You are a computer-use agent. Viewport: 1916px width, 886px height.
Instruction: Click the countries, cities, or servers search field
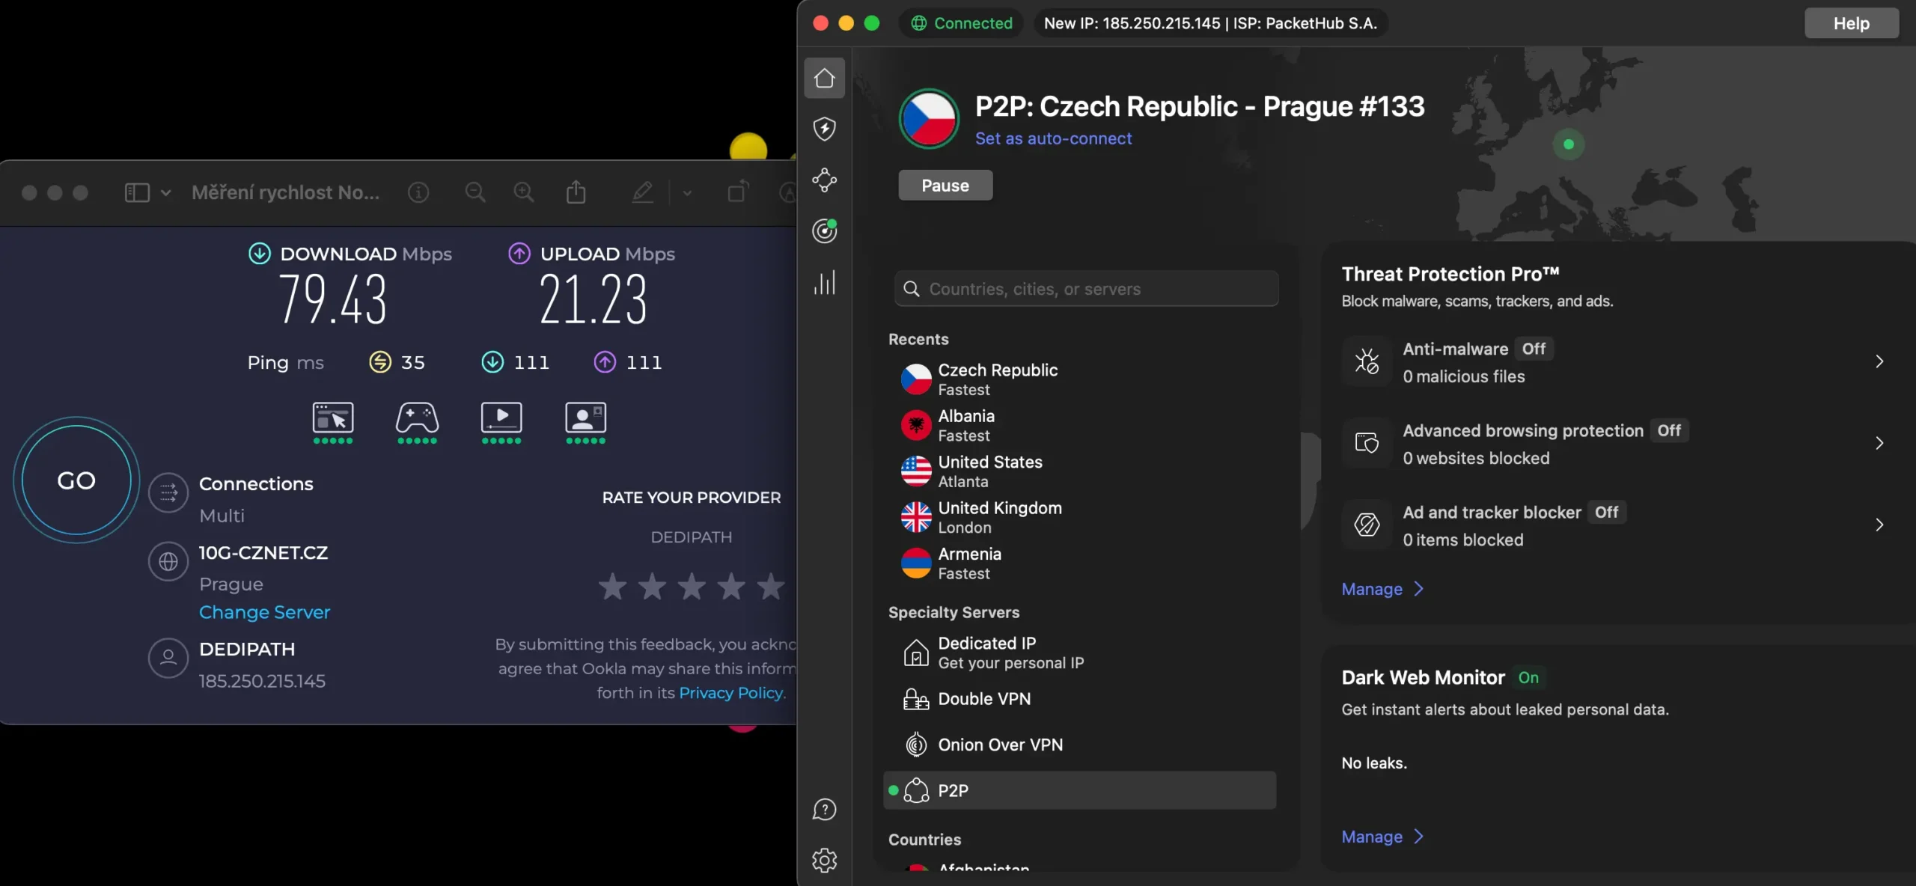point(1087,289)
